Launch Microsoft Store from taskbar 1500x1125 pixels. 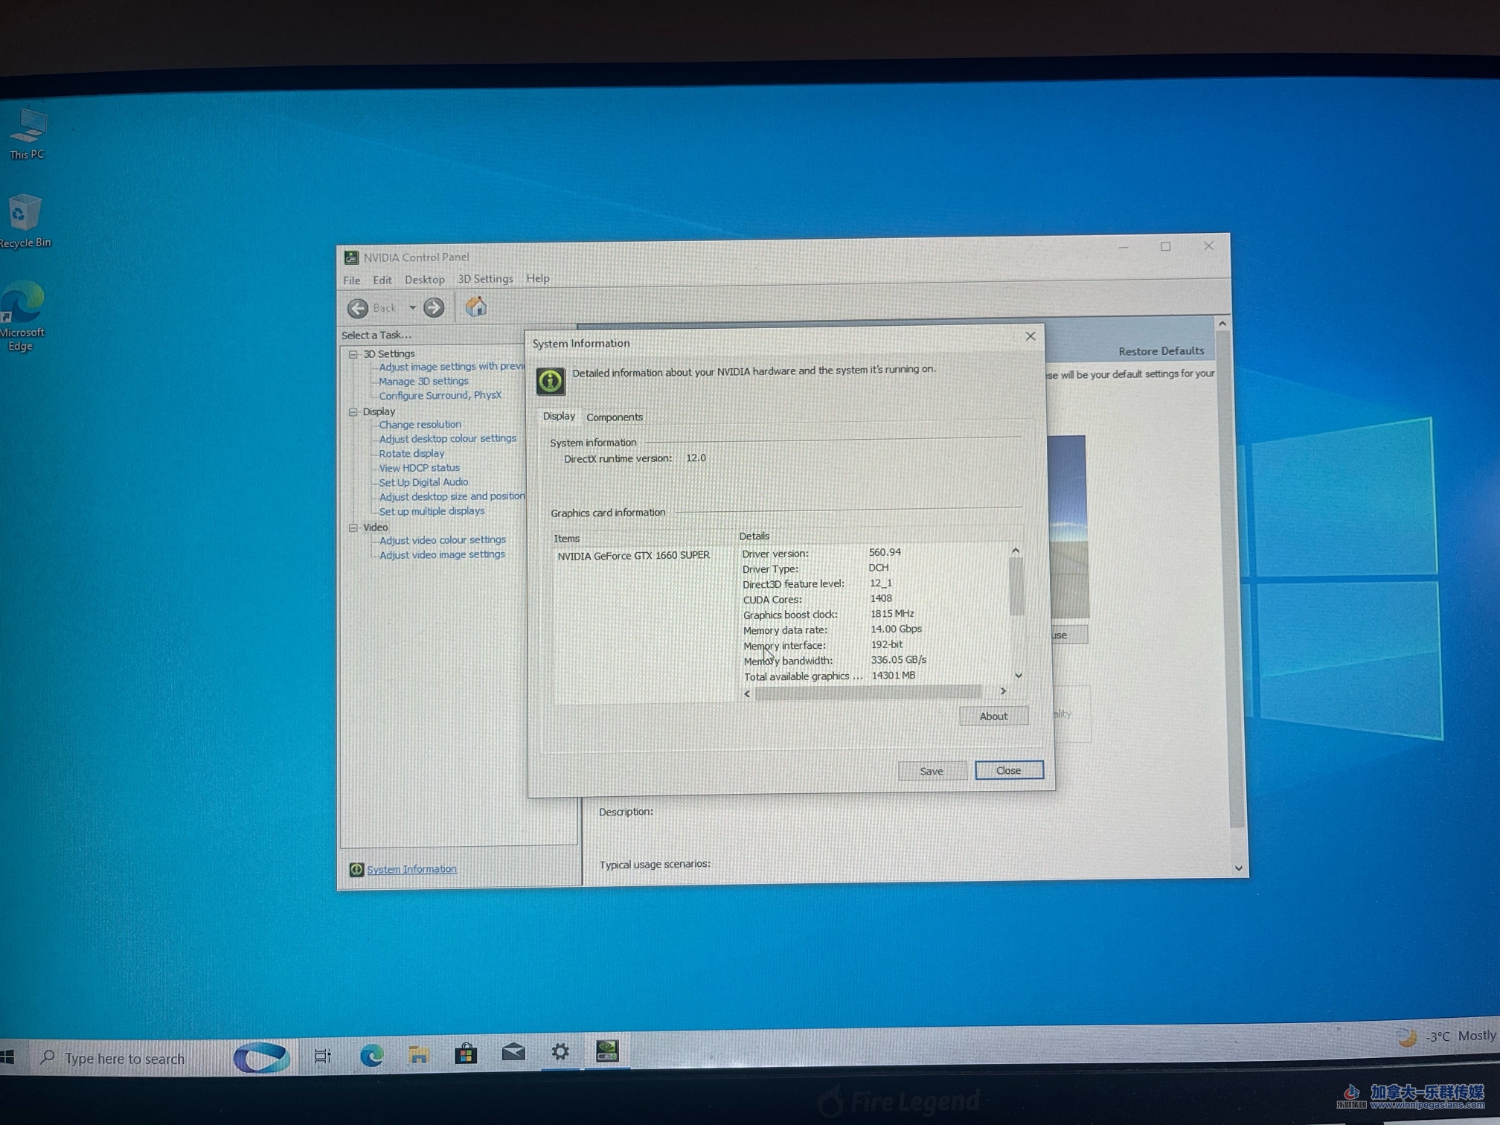click(x=466, y=1053)
